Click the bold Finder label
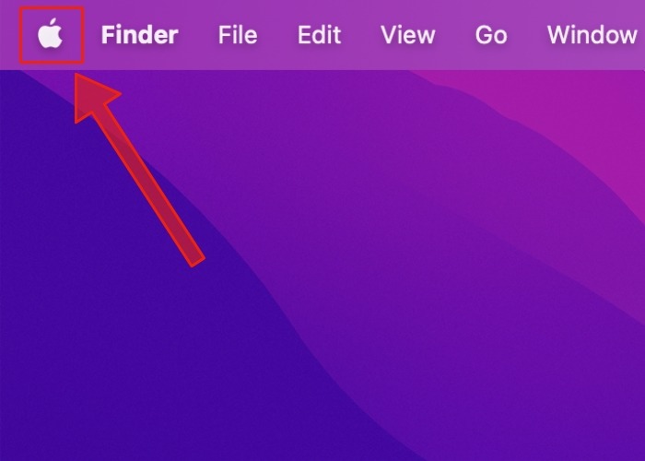Screen dimensions: 645x461 (139, 35)
